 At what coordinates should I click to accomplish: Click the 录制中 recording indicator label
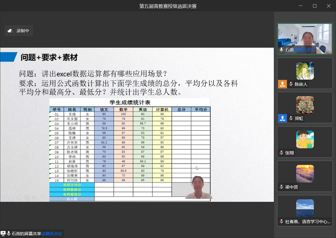(23, 31)
